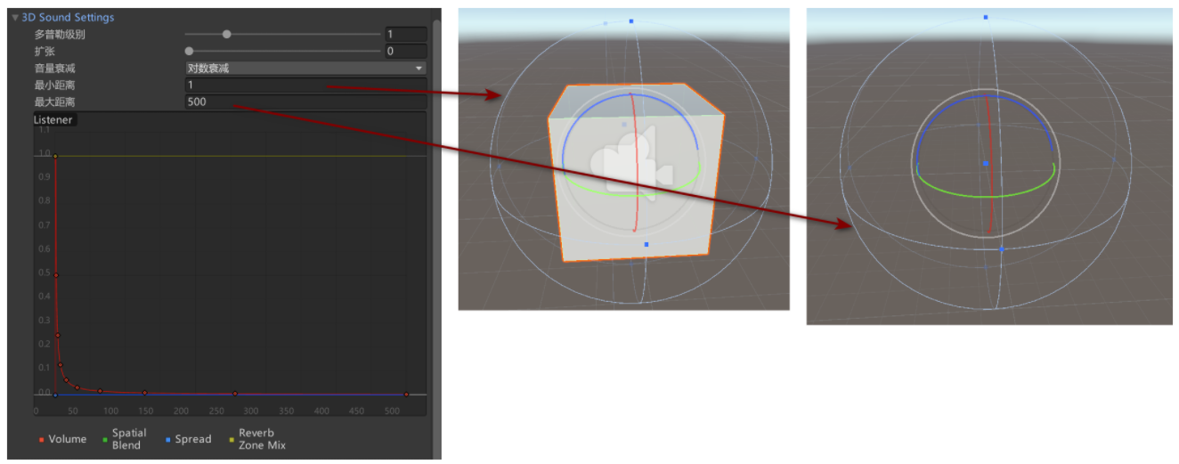Edit the 多普勒级别 value field
Viewport: 1179px width, 464px height.
[x=405, y=34]
